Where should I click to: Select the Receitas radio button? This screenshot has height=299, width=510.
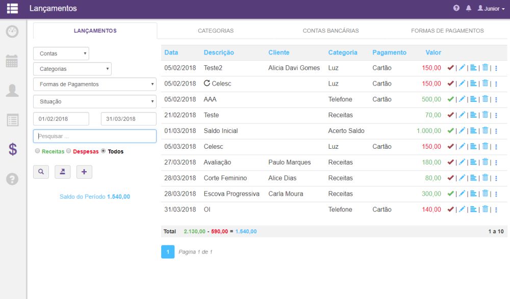tap(37, 151)
